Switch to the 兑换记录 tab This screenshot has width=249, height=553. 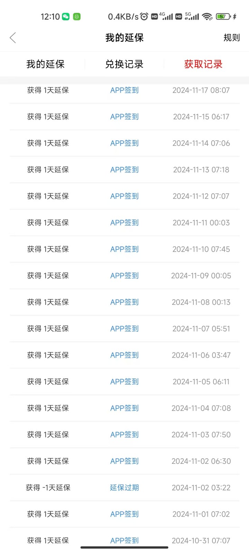tap(124, 64)
